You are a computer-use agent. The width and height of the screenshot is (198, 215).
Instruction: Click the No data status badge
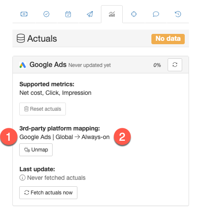[x=168, y=39]
